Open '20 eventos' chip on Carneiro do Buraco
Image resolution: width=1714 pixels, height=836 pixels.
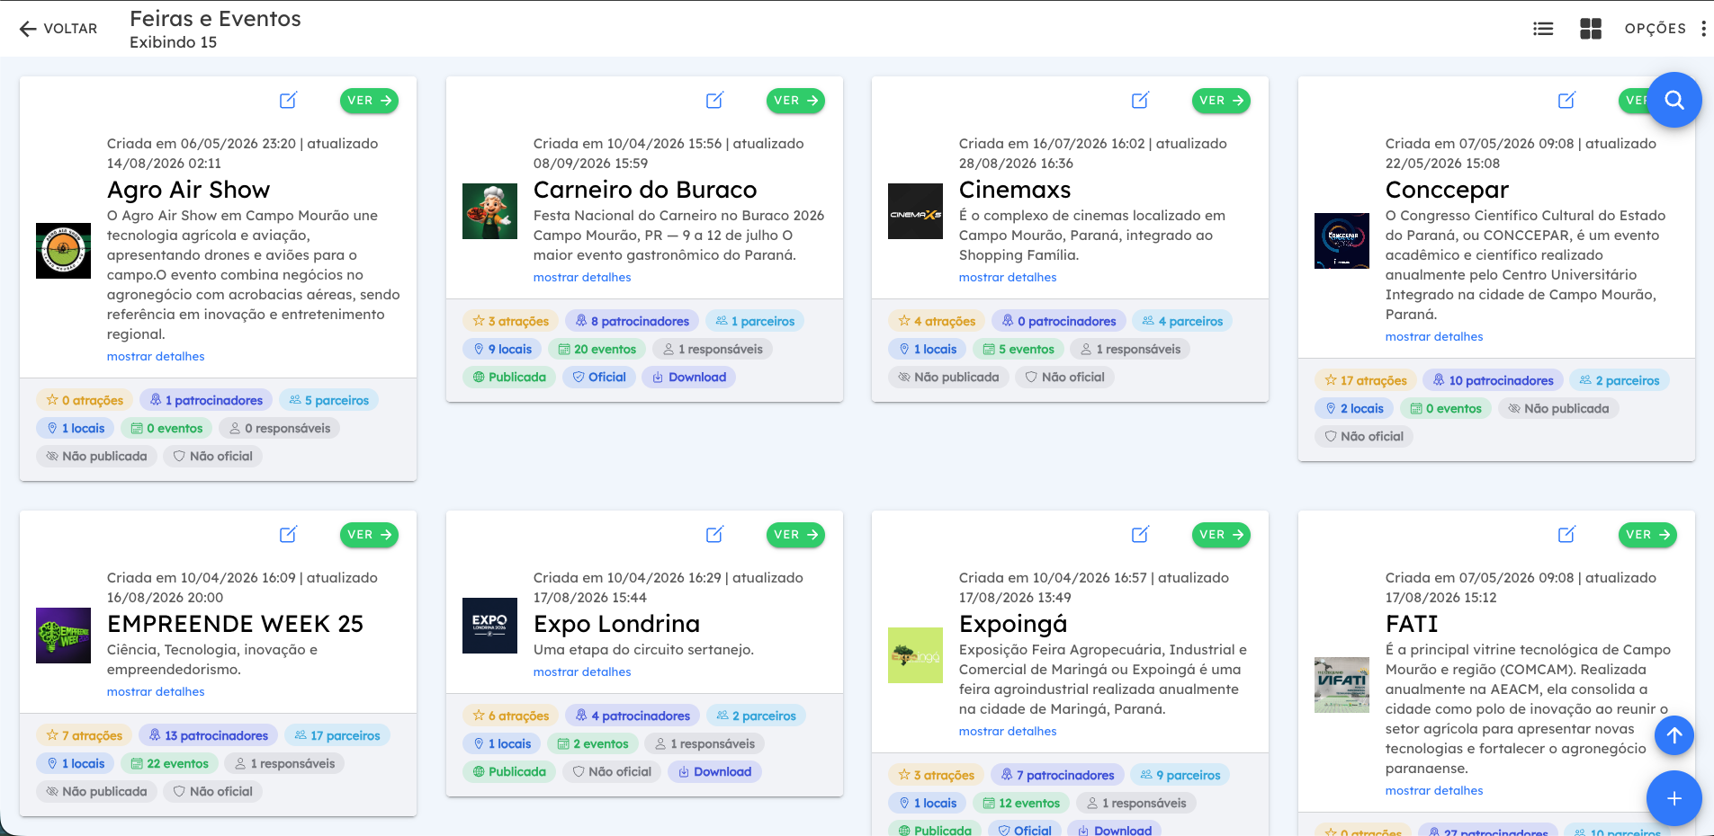(597, 350)
